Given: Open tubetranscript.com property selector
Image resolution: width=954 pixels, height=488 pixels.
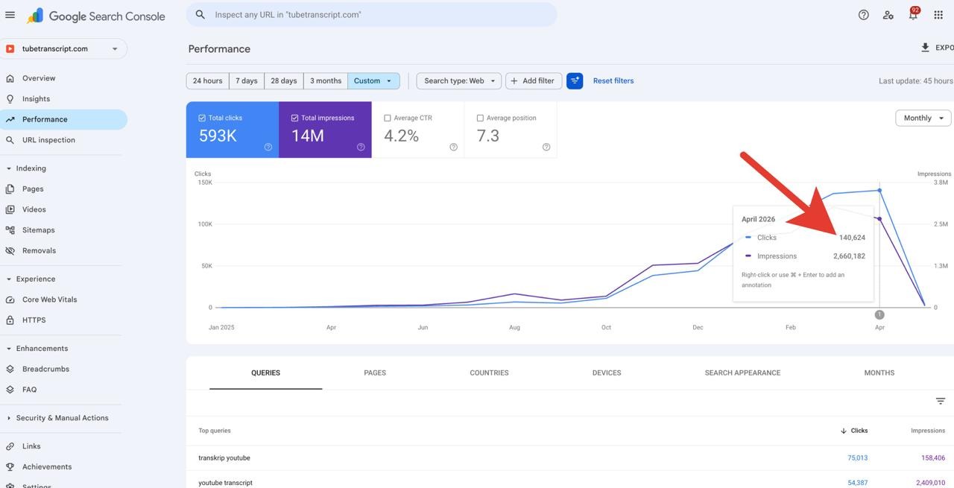Looking at the screenshot, I should click(63, 48).
